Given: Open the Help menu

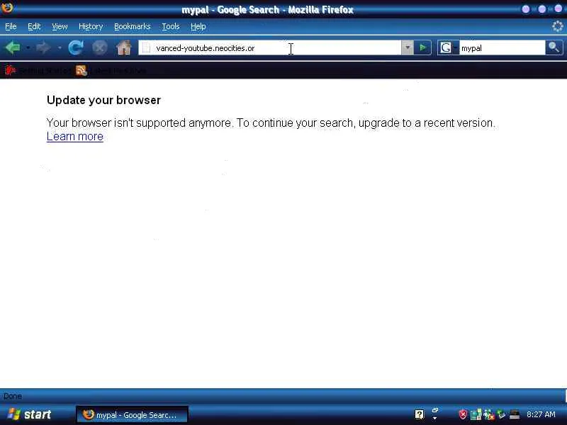Looking at the screenshot, I should click(x=198, y=26).
